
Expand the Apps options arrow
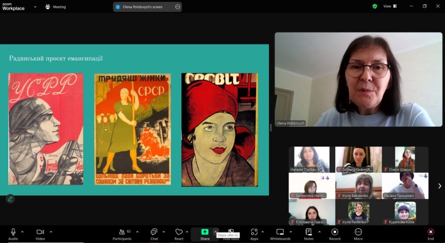click(262, 232)
